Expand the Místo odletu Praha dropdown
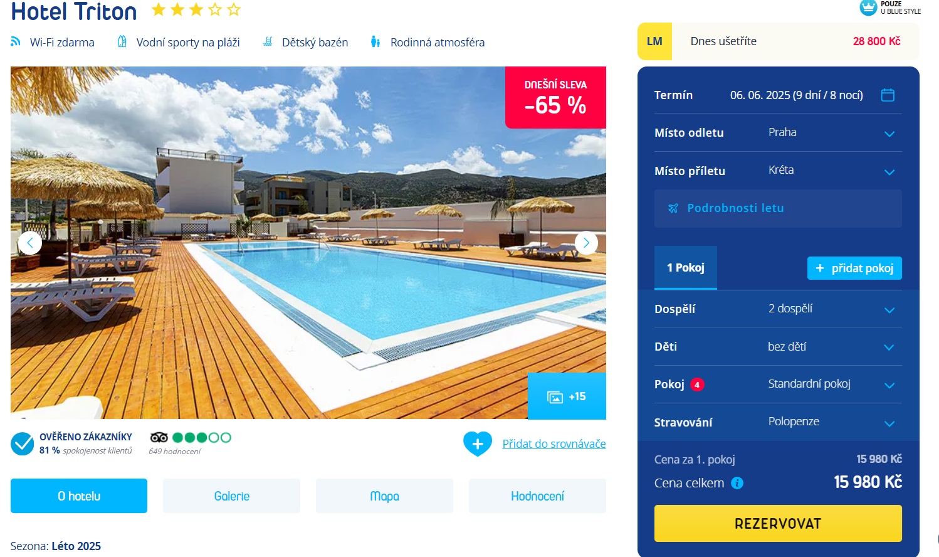 click(778, 133)
